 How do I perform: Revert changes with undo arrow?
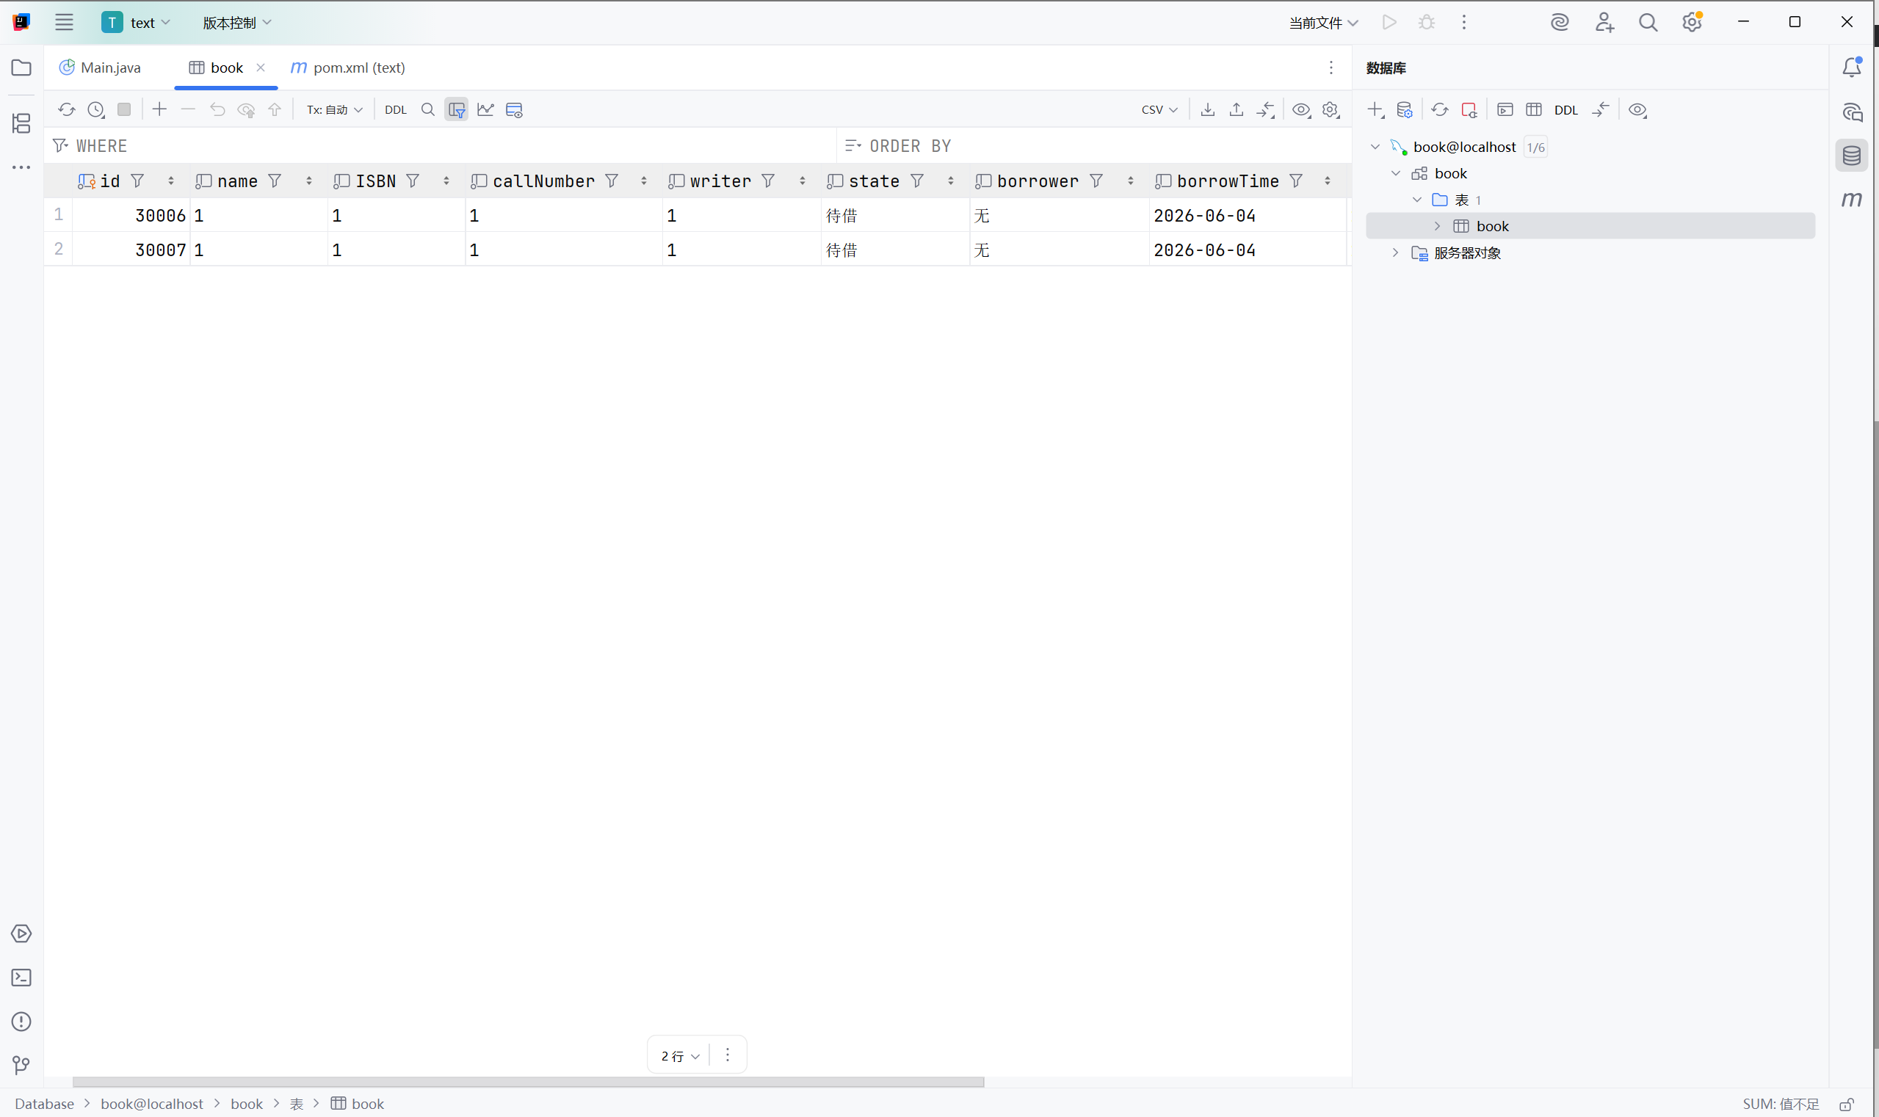click(217, 110)
